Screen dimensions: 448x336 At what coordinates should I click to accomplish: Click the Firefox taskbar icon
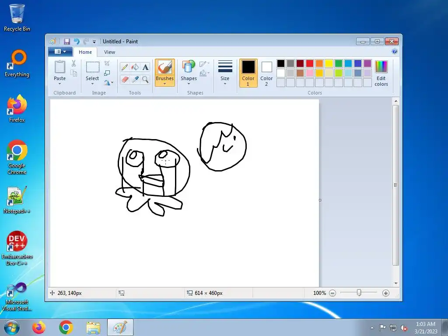(x=38, y=327)
